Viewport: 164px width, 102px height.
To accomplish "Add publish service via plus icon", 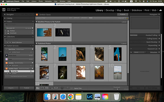I will point(33,46).
